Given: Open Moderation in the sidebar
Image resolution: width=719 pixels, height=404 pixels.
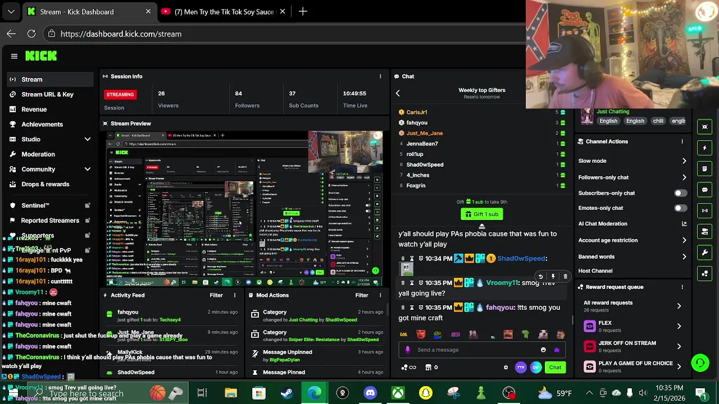Looking at the screenshot, I should 51,154.
